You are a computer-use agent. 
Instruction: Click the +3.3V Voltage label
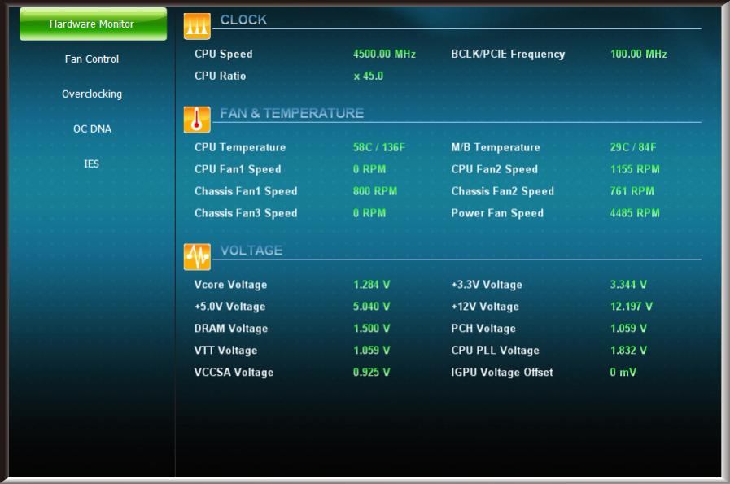coord(487,285)
